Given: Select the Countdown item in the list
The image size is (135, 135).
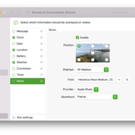Looking at the screenshot, I should coord(27,69).
